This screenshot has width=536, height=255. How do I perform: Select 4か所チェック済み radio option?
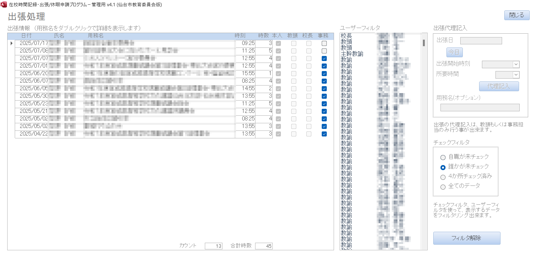point(443,177)
